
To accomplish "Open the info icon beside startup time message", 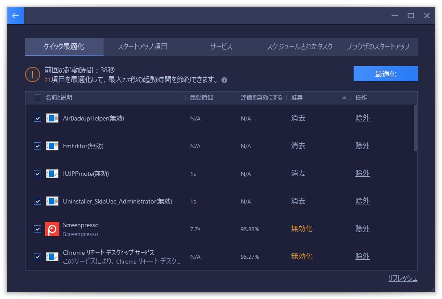I will [225, 80].
